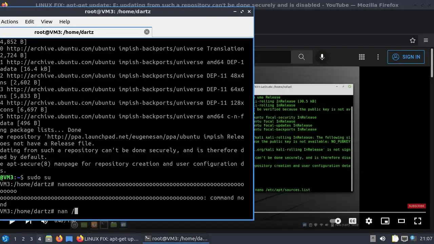
Task: Open the Edit menu in terminal
Action: (29, 22)
